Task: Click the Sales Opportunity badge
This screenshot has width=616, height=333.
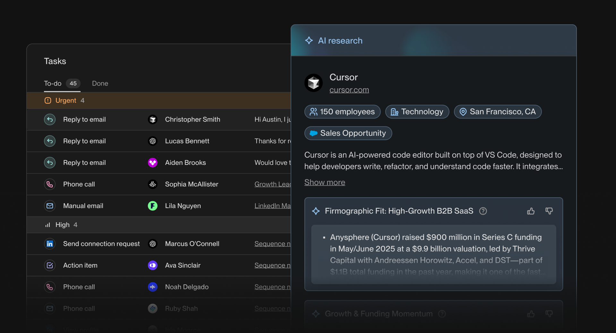Action: tap(348, 133)
